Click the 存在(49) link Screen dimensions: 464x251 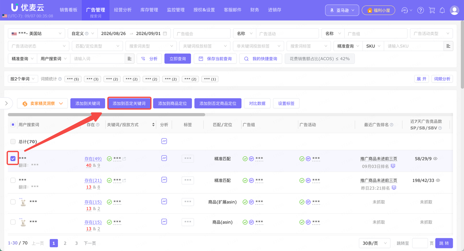click(x=93, y=159)
